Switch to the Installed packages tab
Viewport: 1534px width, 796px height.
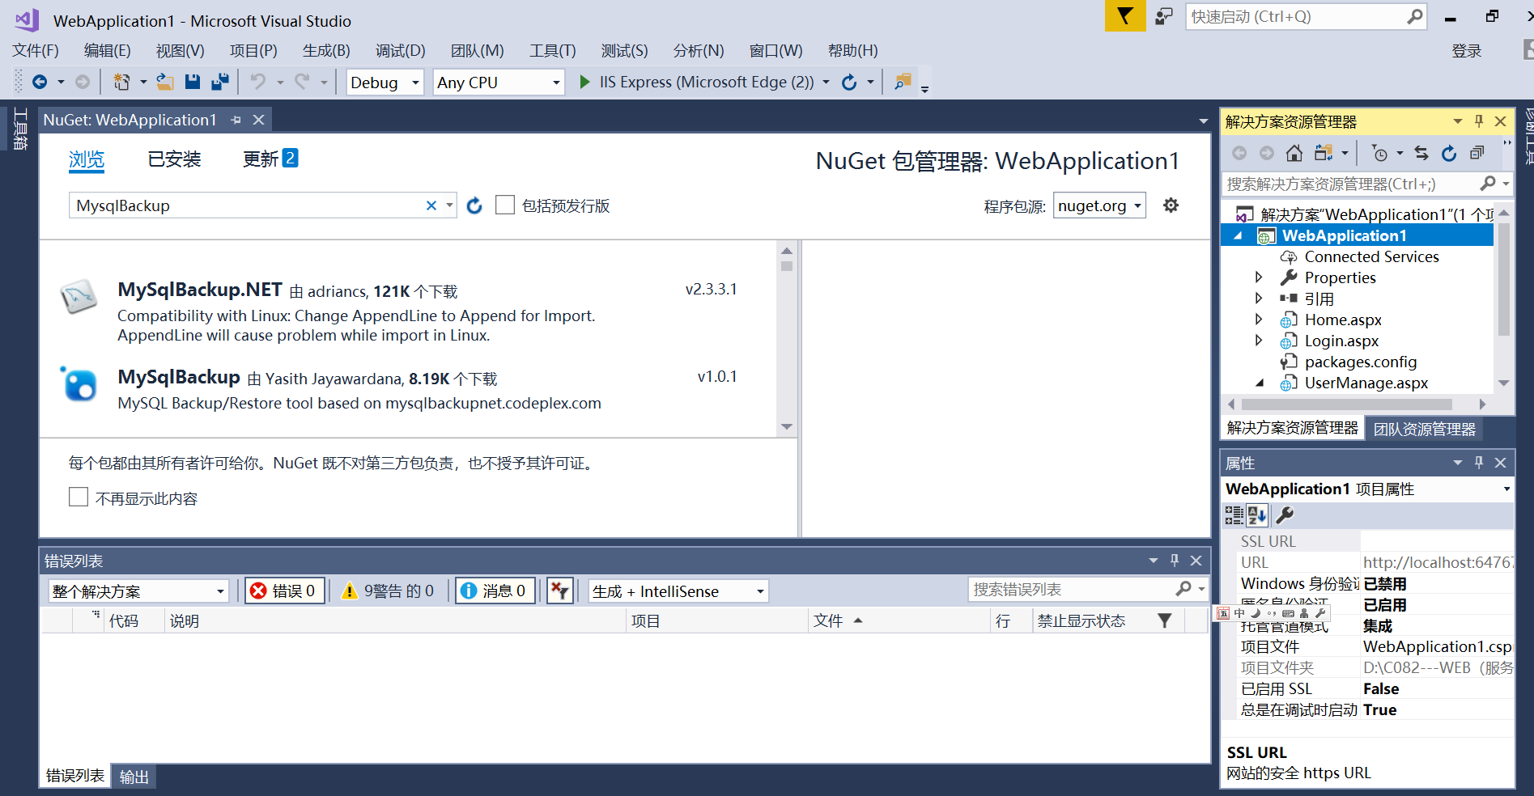coord(174,159)
